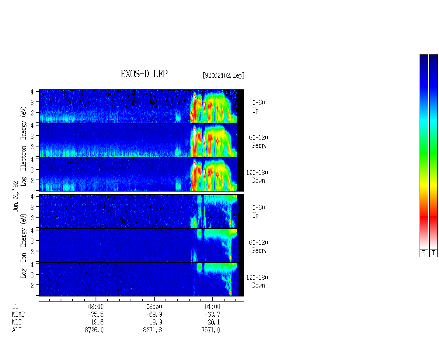Screen dimensions: 439x340
Task: Open the electron 60-120 Perp. spectrogram panel
Action: tap(141, 140)
